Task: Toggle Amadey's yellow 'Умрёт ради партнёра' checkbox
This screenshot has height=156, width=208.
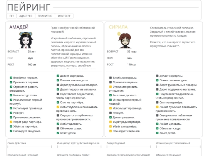Action: point(11,122)
